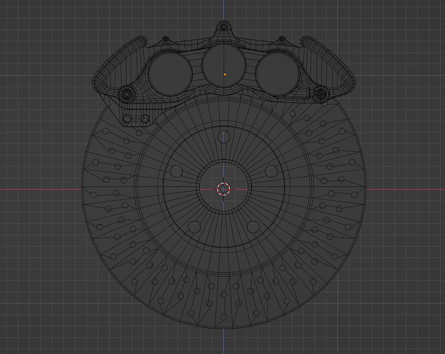
Task: Click the left bleed nipple atop the caliper
Action: click(166, 39)
